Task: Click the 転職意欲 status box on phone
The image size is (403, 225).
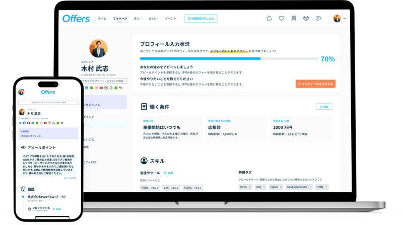Action: 48,133
